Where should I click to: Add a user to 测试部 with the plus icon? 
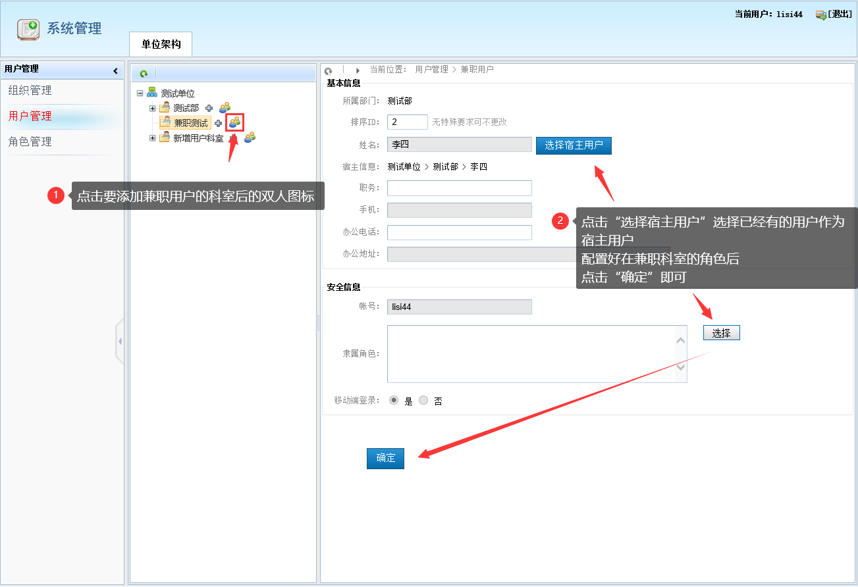[209, 109]
